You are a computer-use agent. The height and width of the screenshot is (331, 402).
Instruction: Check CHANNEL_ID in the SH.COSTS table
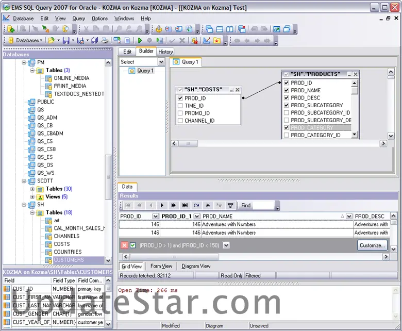click(180, 121)
